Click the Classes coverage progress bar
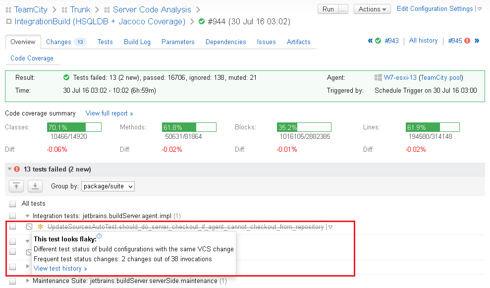The width and height of the screenshot is (490, 288). [74, 127]
